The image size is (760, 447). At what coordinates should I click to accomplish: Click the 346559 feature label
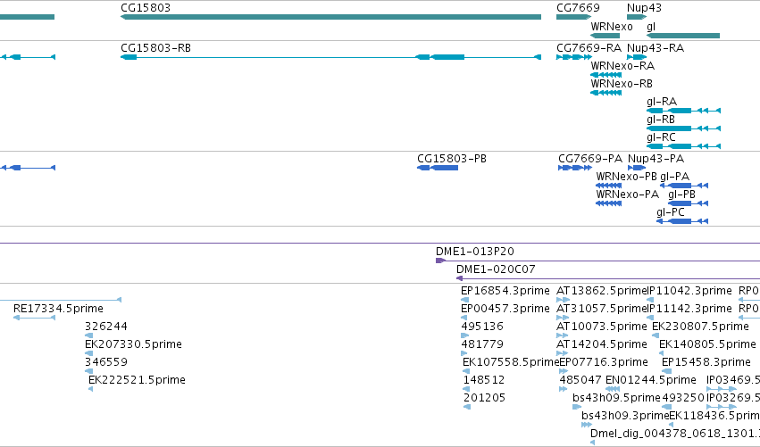pyautogui.click(x=106, y=362)
